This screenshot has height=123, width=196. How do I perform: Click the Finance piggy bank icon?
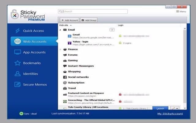click(x=65, y=50)
